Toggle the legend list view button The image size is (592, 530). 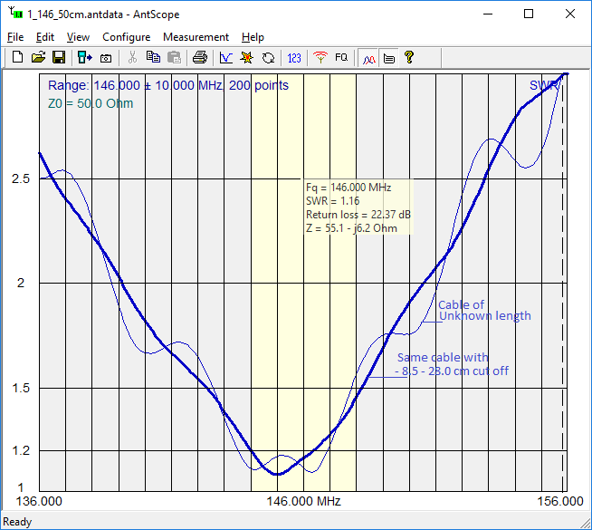coord(388,57)
